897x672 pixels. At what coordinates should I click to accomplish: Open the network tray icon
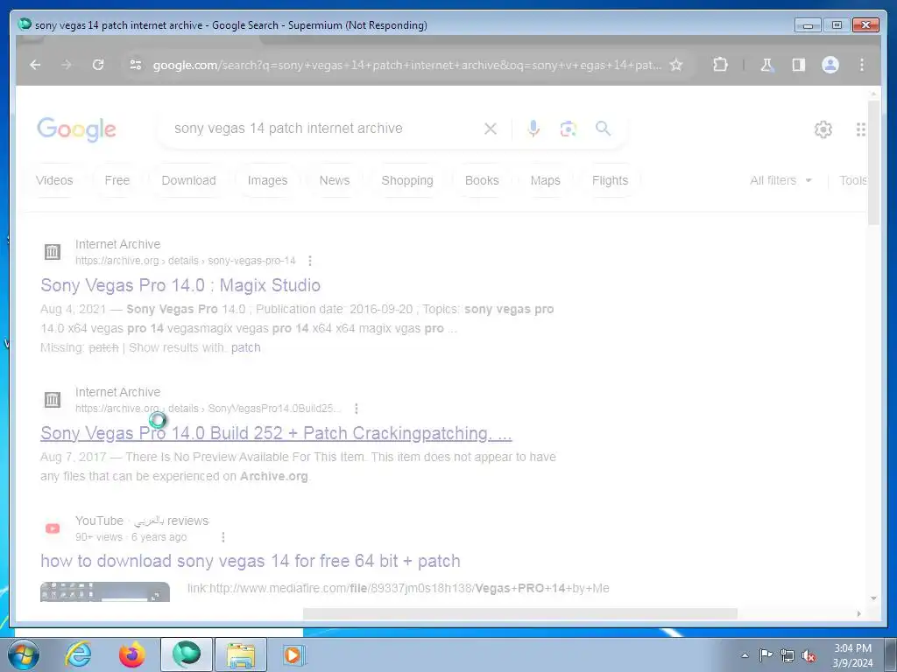click(x=788, y=655)
